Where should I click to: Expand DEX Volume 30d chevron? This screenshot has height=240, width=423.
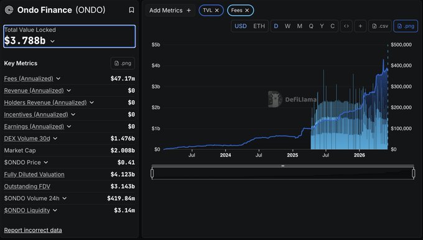[x=55, y=138]
